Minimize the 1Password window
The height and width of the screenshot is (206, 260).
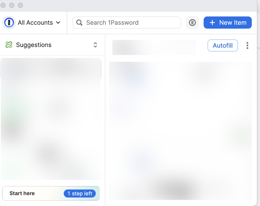tap(12, 5)
